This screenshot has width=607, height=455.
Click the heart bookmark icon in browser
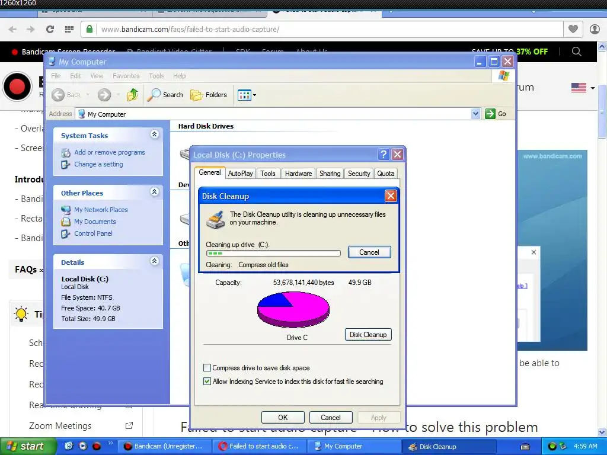point(573,29)
